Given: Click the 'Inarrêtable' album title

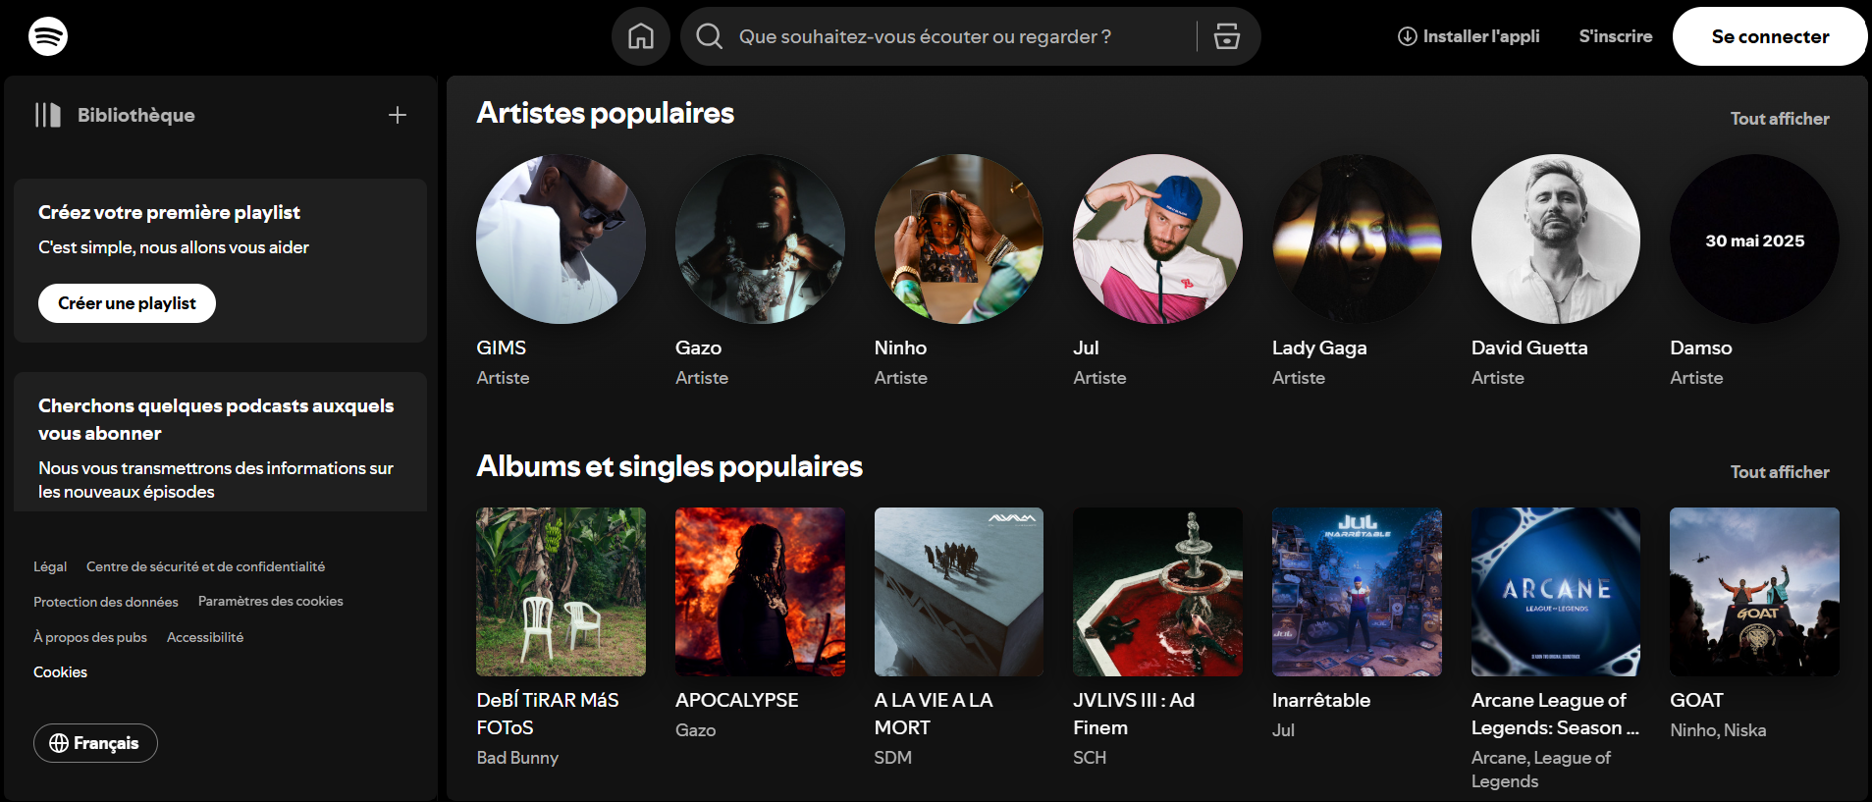Looking at the screenshot, I should pyautogui.click(x=1321, y=700).
